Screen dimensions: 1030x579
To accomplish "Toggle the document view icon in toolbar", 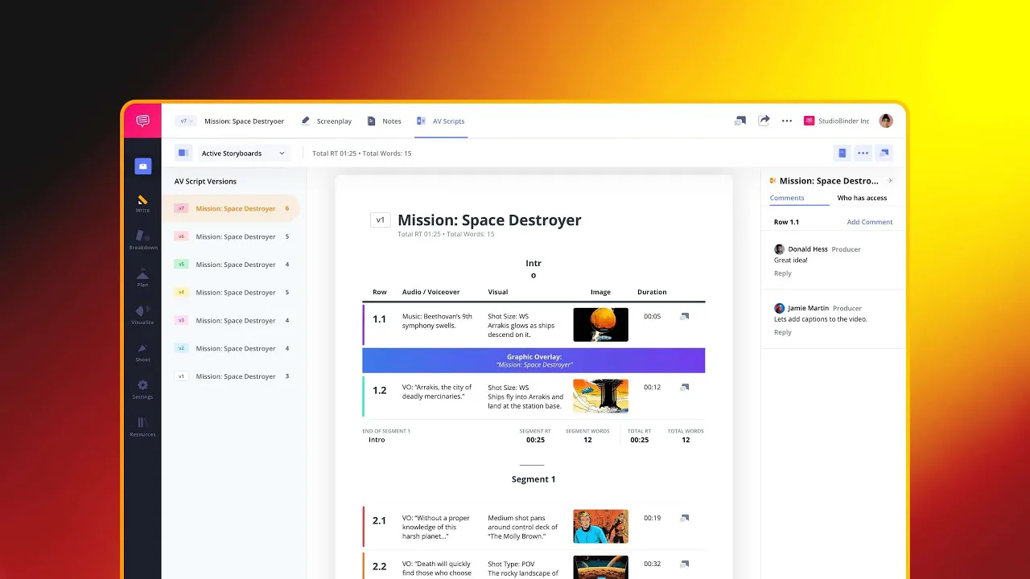I will pyautogui.click(x=842, y=153).
